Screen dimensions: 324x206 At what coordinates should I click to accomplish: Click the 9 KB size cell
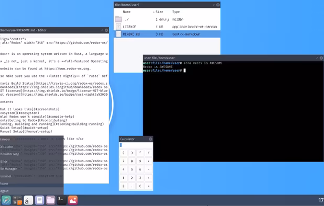point(159,34)
